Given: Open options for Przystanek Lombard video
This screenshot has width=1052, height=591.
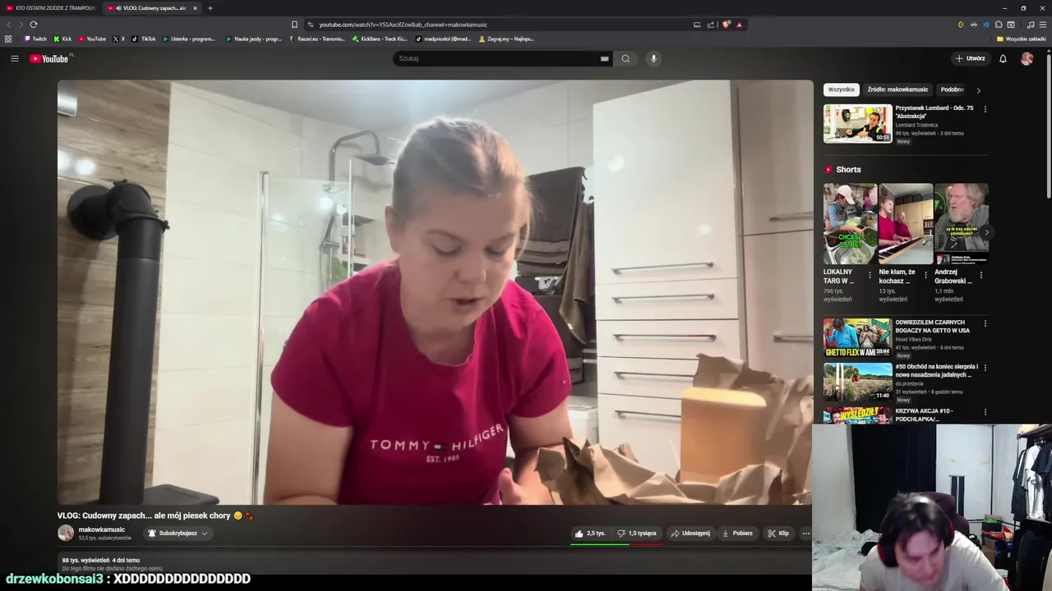Looking at the screenshot, I should click(985, 109).
